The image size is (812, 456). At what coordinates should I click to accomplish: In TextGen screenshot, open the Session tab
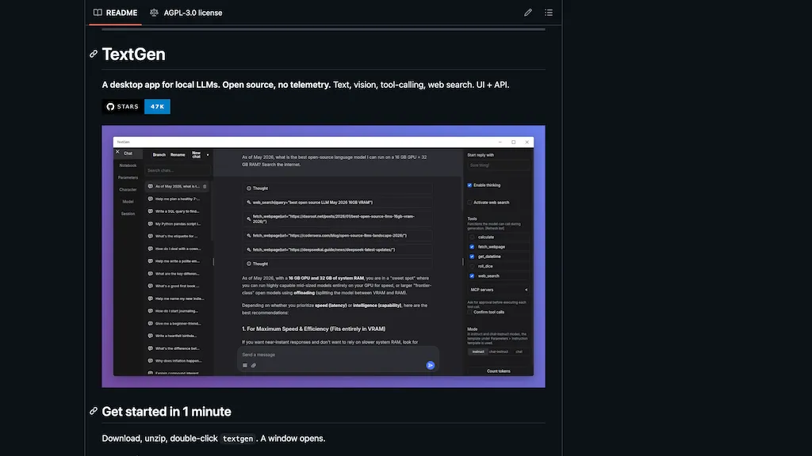128,214
